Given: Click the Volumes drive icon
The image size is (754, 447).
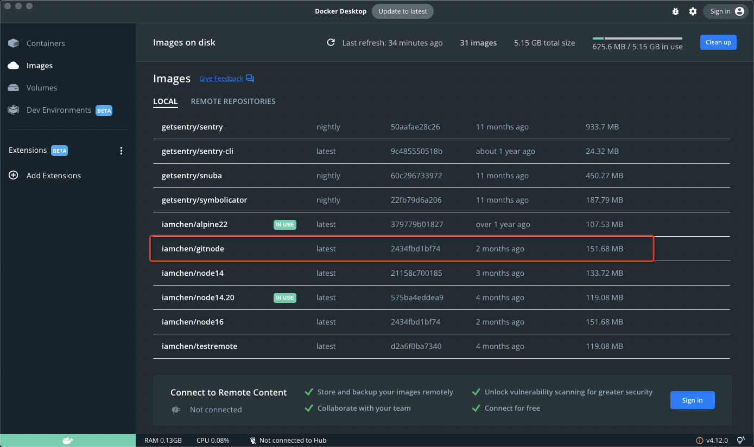Looking at the screenshot, I should tap(14, 88).
